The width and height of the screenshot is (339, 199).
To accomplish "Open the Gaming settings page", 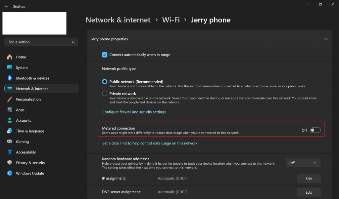I will click(x=22, y=141).
